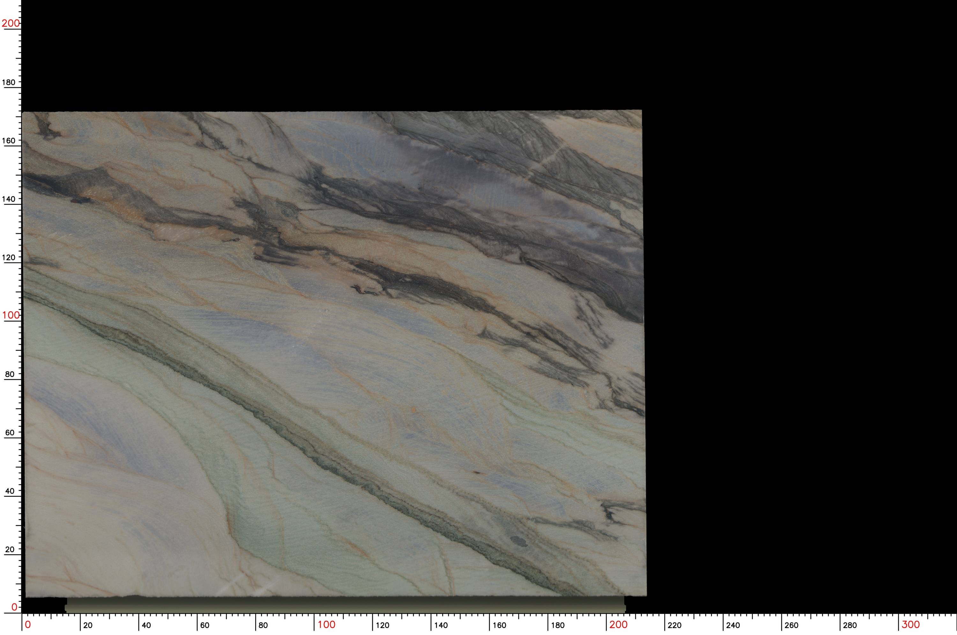Select the 260 label on the horizontal ruler
The width and height of the screenshot is (957, 635).
792,625
